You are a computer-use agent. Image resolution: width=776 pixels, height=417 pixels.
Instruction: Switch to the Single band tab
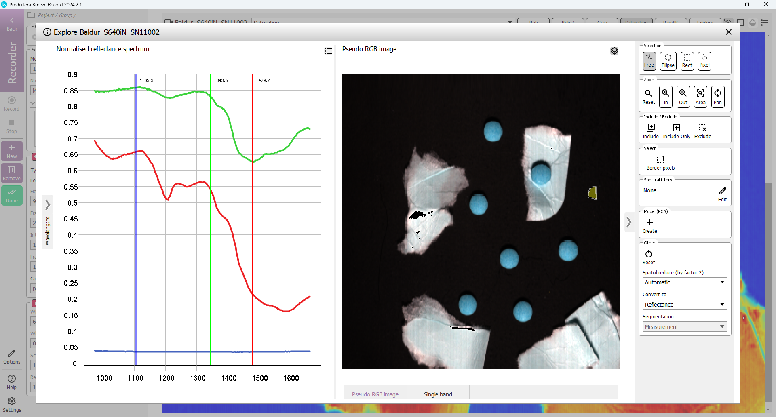tap(438, 394)
